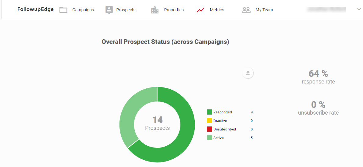The image size is (363, 167).
Task: Open the Metrics page
Action: (217, 10)
